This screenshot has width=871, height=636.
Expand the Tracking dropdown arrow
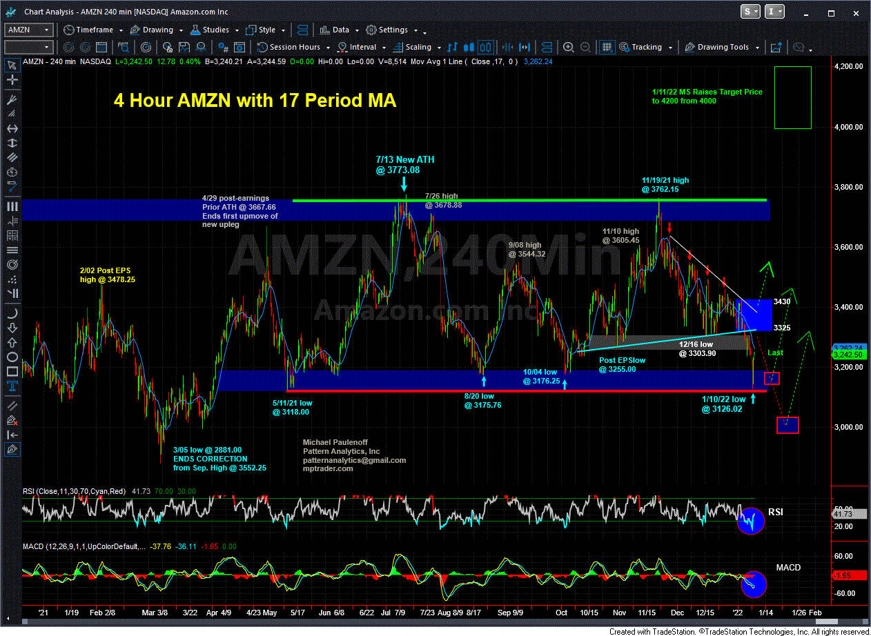click(670, 48)
